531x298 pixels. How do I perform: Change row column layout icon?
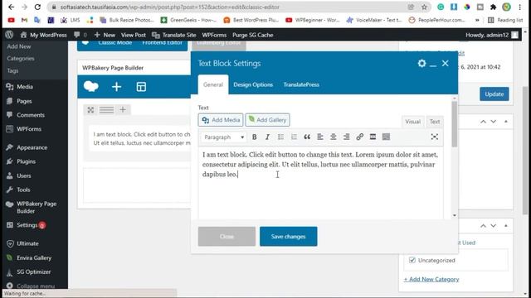tap(106, 110)
